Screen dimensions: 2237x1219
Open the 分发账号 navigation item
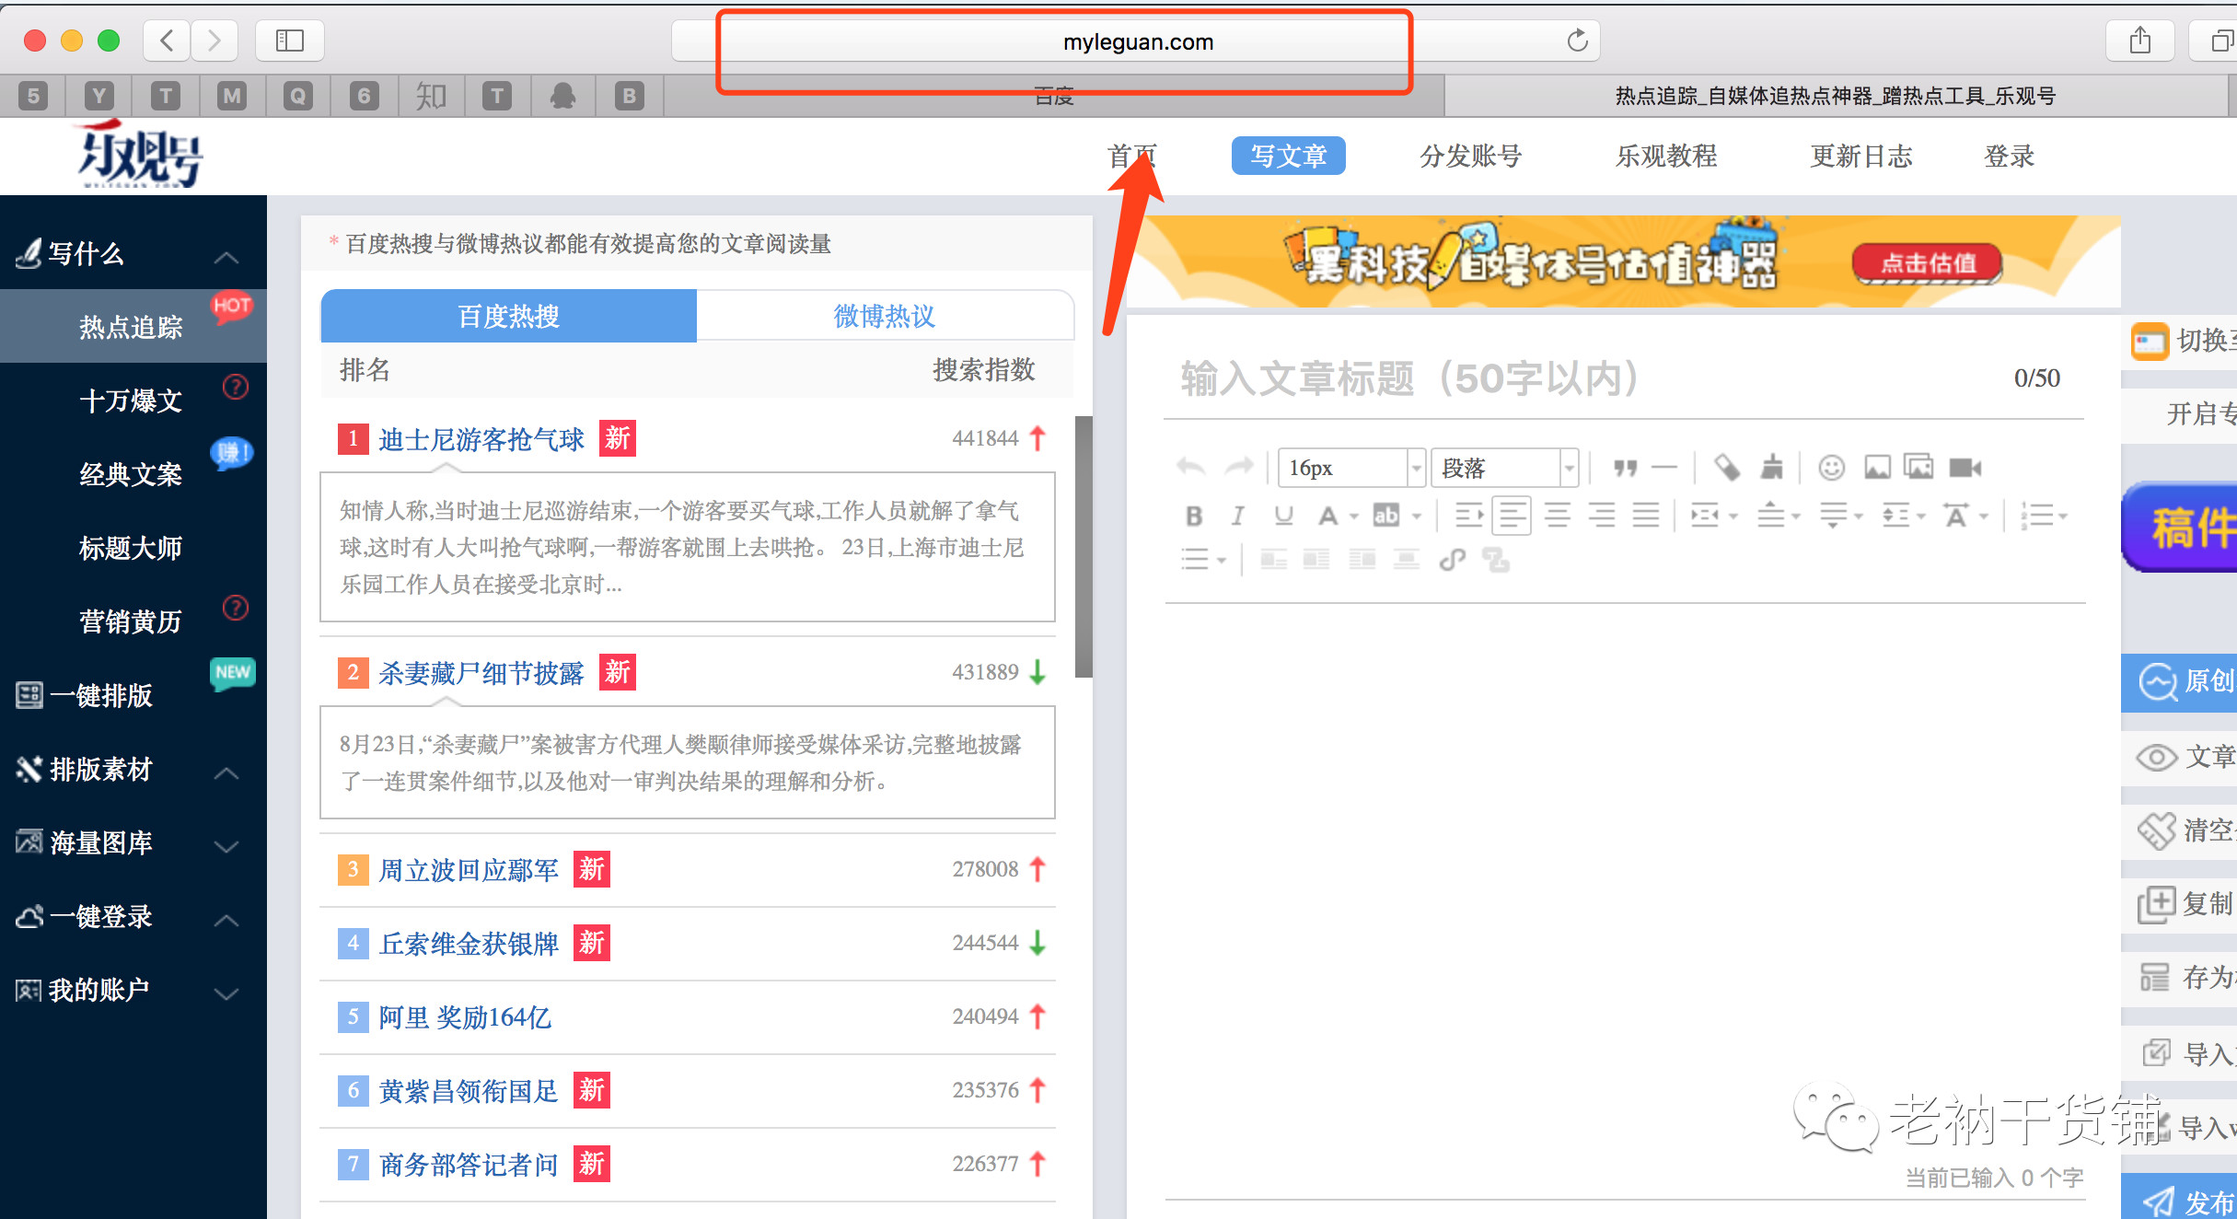[x=1470, y=156]
